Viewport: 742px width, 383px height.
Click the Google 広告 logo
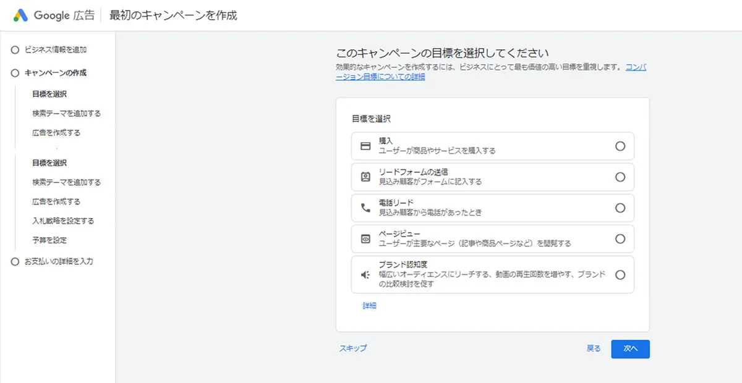point(53,15)
